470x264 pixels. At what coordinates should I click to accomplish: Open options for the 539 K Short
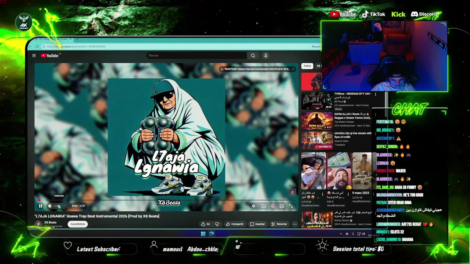[x=348, y=194]
